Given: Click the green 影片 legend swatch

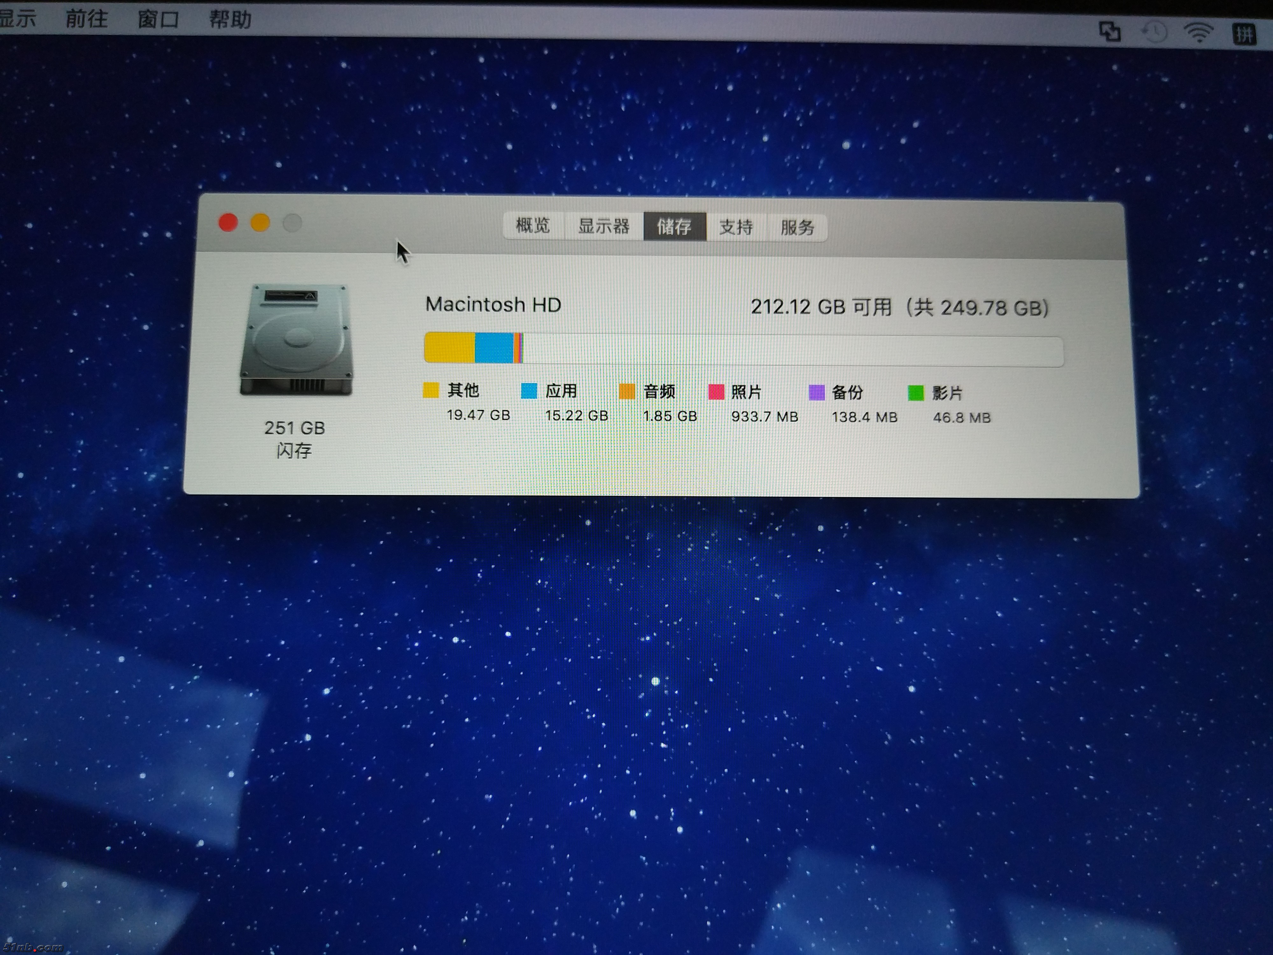Looking at the screenshot, I should click(916, 393).
